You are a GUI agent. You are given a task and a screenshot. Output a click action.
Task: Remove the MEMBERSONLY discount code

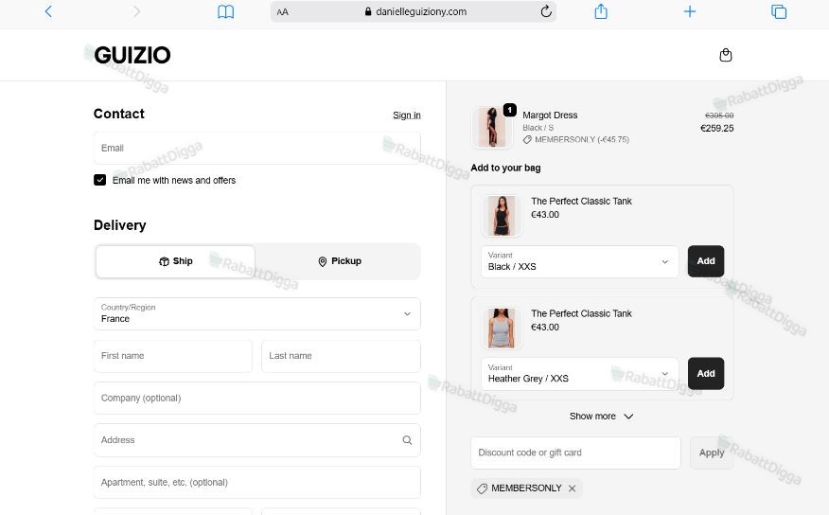tap(572, 488)
